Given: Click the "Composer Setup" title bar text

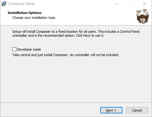Looking at the screenshot, I should coord(21,4).
